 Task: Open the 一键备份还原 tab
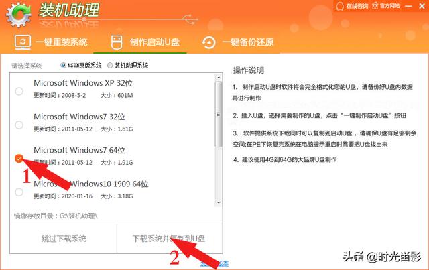pyautogui.click(x=238, y=42)
